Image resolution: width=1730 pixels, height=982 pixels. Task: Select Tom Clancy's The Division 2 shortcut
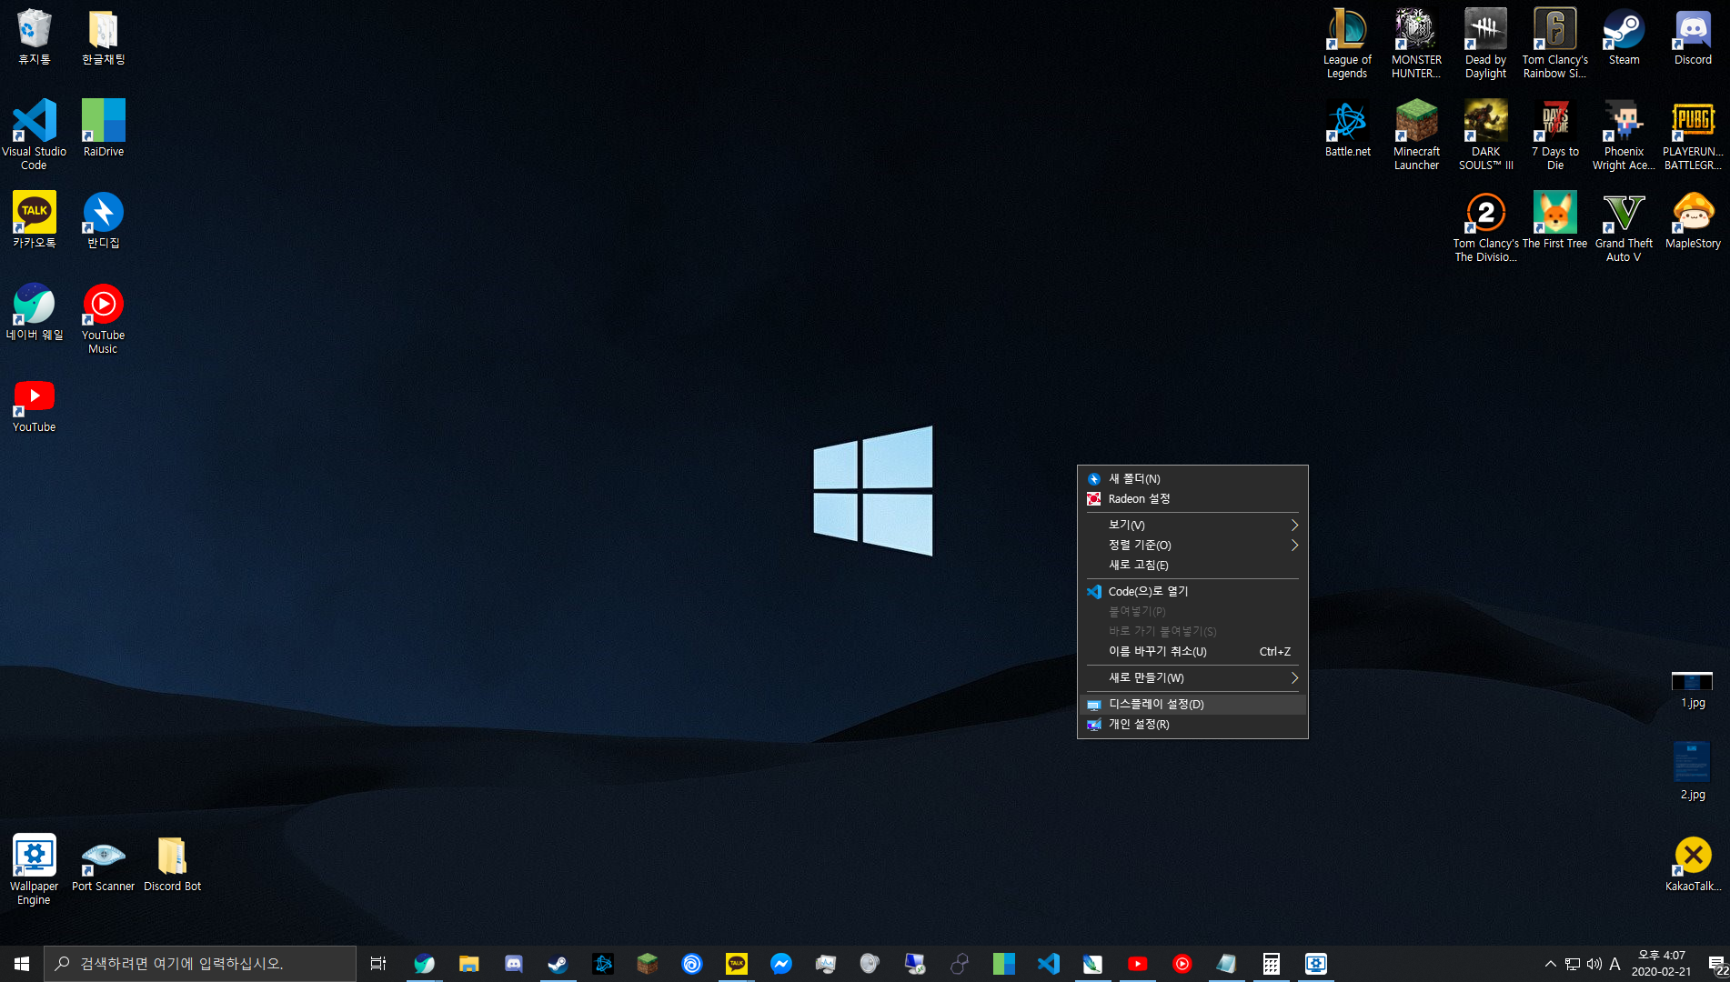[x=1485, y=227]
